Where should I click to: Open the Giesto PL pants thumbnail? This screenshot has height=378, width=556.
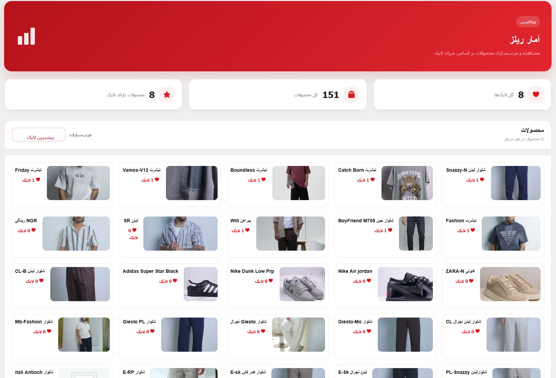pos(189,335)
